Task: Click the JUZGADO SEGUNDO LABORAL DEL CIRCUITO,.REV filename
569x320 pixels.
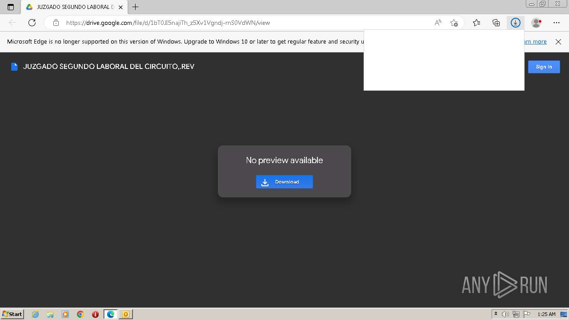Action: pyautogui.click(x=108, y=67)
